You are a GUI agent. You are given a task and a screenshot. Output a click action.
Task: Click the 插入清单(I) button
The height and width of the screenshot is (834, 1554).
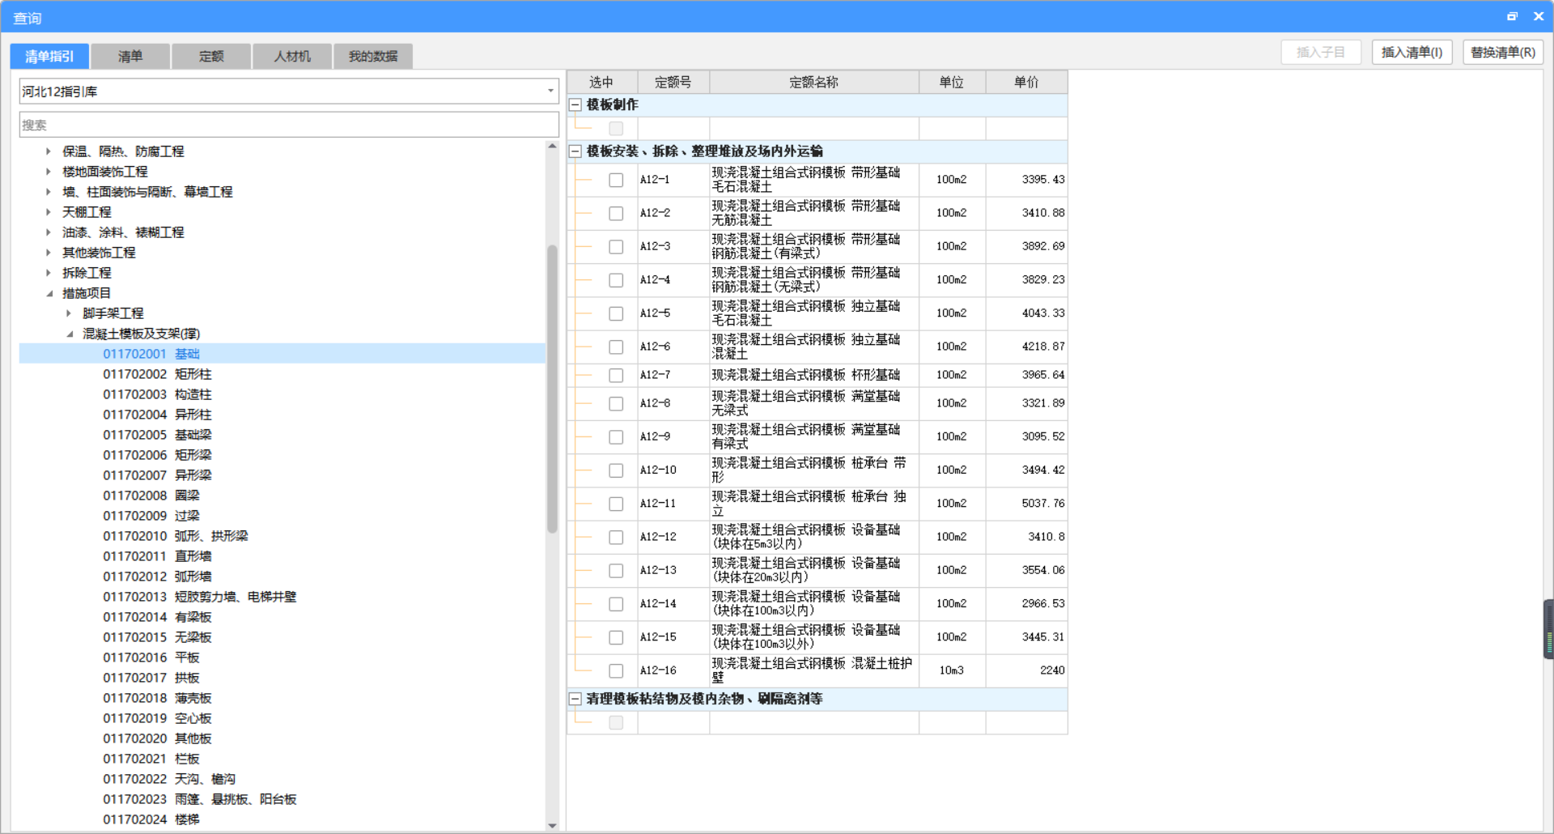(1412, 53)
